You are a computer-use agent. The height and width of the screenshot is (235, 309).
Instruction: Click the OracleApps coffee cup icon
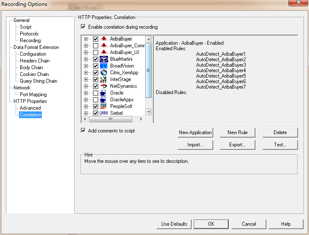coord(103,100)
